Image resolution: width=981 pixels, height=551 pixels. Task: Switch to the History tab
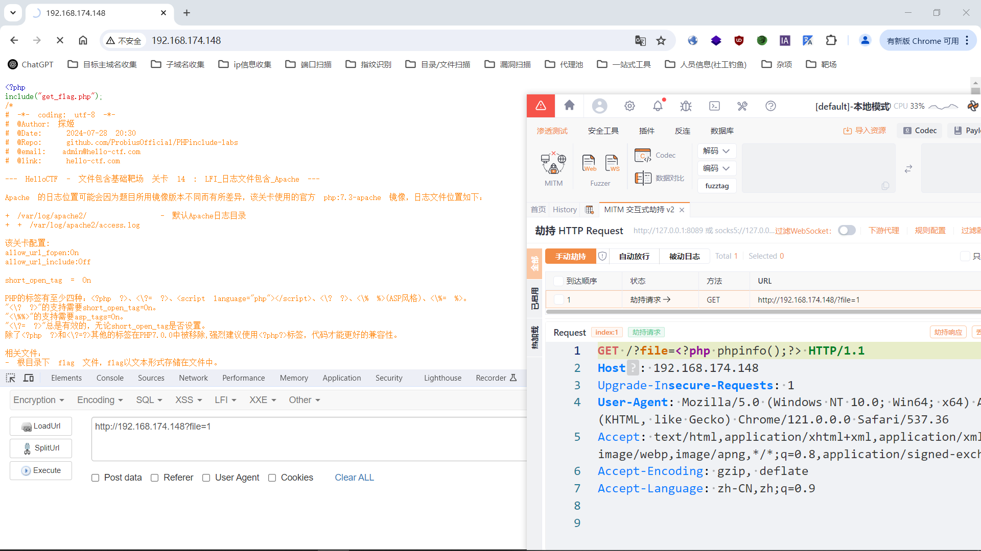pos(564,210)
